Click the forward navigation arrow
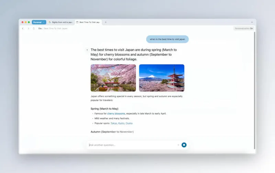This screenshot has width=275, height=173. click(x=29, y=28)
